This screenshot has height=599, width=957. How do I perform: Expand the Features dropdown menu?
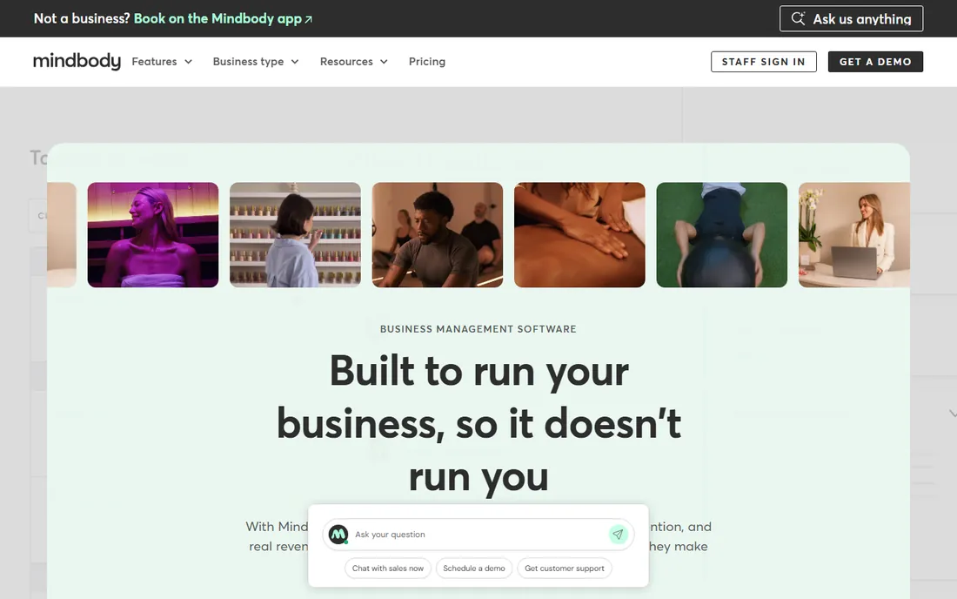pyautogui.click(x=162, y=62)
